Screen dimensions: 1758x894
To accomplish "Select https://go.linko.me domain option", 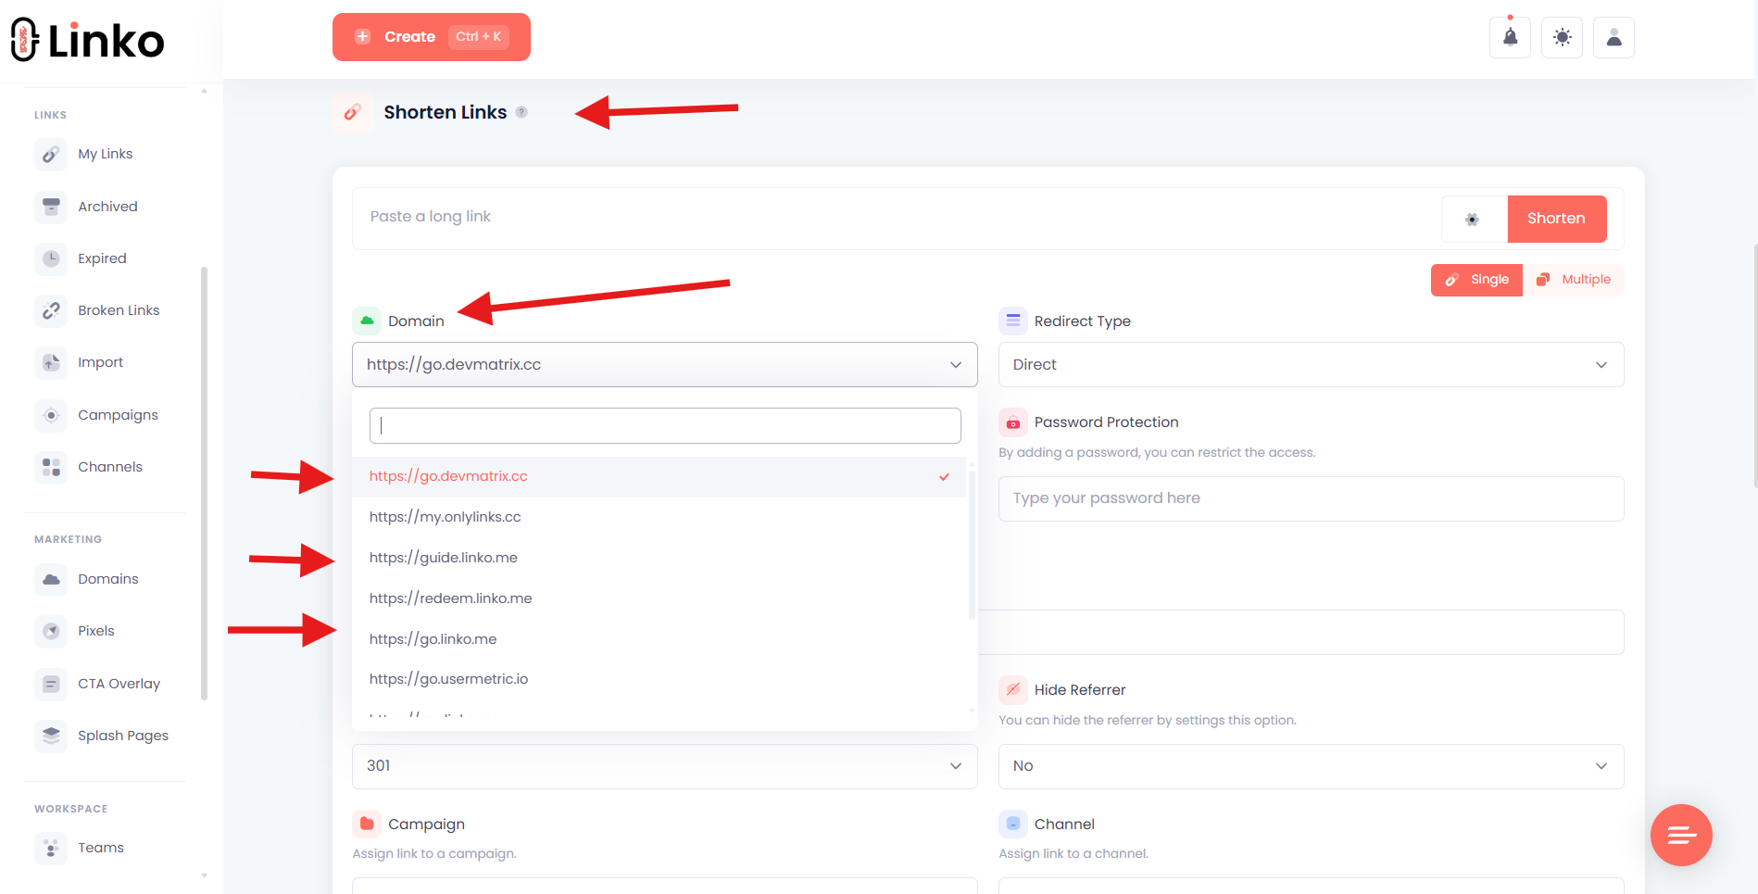I will [x=659, y=639].
